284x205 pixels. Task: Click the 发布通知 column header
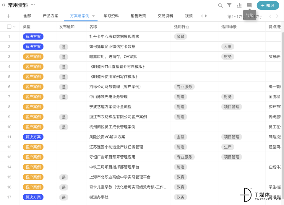click(67, 27)
